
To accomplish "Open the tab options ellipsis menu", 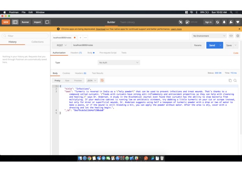I will pos(85,38).
